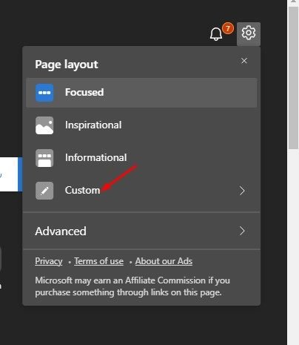Click the blue Focused layout icon
299x345 pixels.
[x=44, y=93]
